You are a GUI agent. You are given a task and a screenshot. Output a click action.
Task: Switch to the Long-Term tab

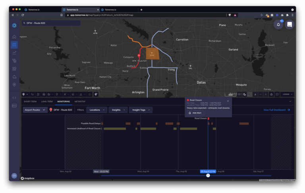click(x=47, y=101)
